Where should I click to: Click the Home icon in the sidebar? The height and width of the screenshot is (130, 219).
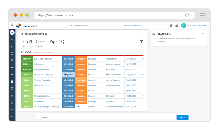coord(12,33)
